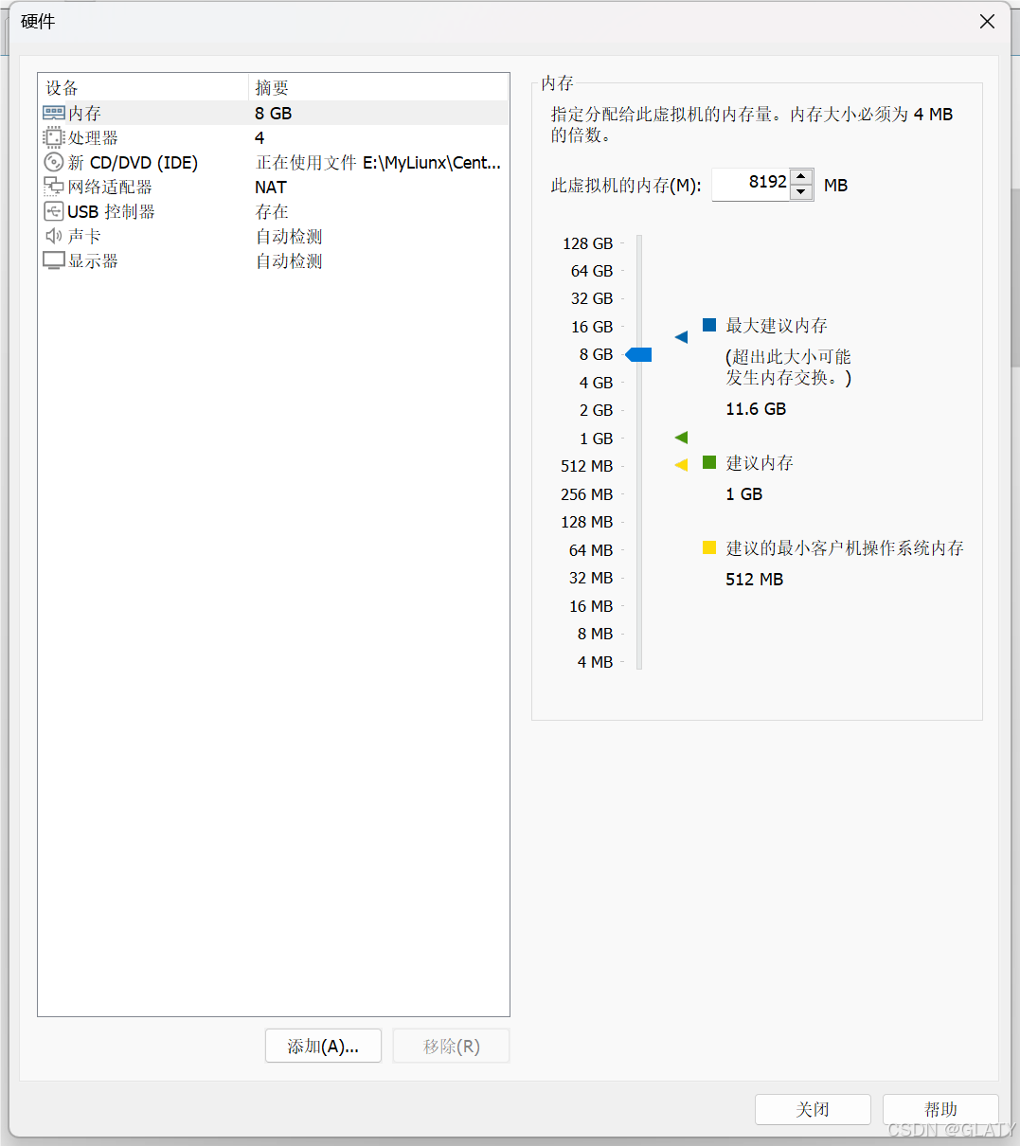1020x1146 pixels.
Task: Select the 处理器 device row
Action: point(274,137)
